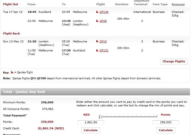Image resolution: width=194 pixels, height=135 pixels.
Task: Open flight details link QF134
Action: pos(104,12)
